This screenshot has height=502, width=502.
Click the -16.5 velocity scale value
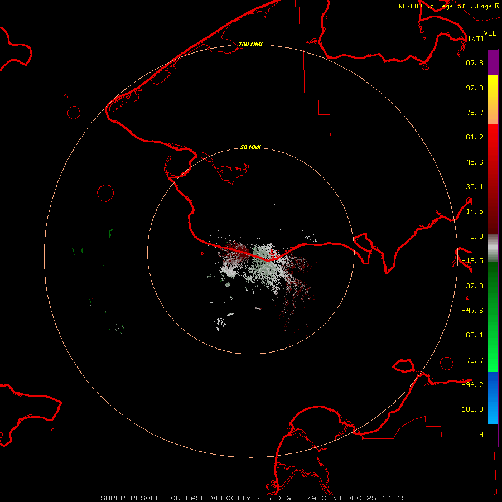[x=472, y=261]
